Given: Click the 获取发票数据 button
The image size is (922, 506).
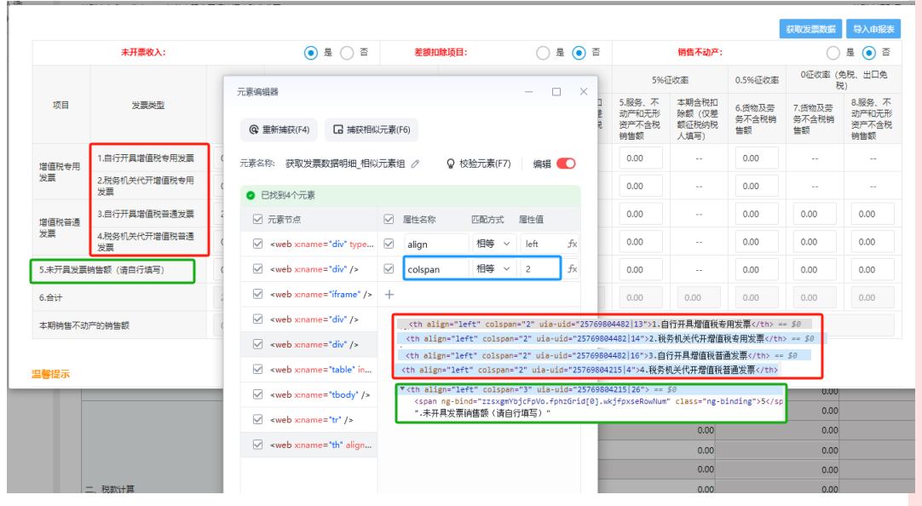Looking at the screenshot, I should coord(809,29).
